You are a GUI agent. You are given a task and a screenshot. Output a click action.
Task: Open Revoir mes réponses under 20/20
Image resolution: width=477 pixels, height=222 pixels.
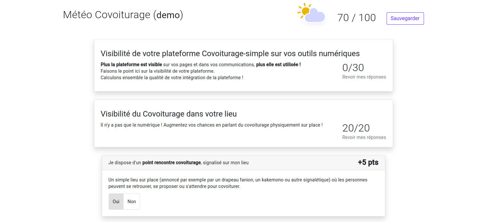[x=364, y=137]
